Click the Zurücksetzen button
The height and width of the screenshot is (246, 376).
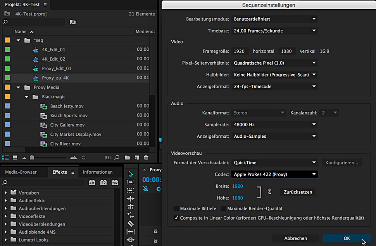(298, 192)
